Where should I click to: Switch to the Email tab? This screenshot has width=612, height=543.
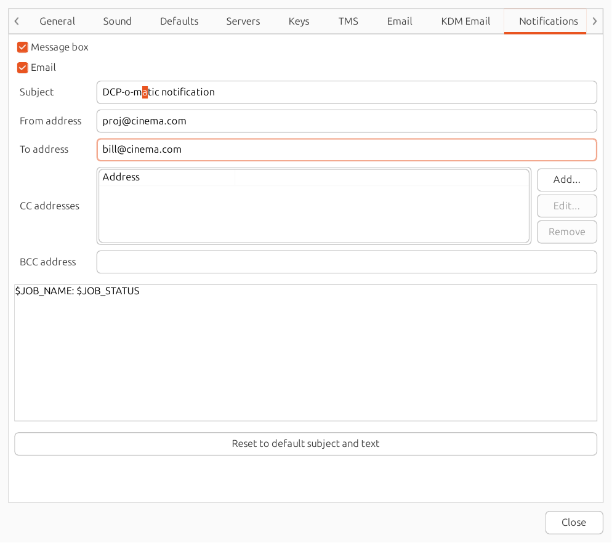(400, 21)
